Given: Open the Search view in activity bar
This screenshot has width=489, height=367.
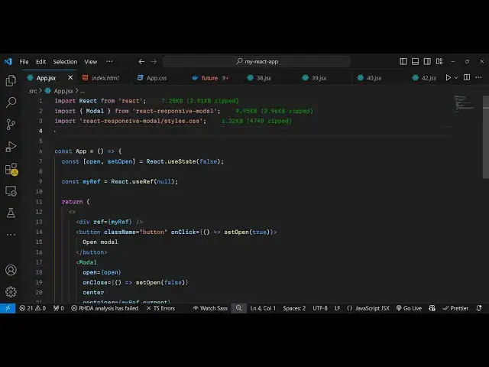Looking at the screenshot, I should (11, 102).
